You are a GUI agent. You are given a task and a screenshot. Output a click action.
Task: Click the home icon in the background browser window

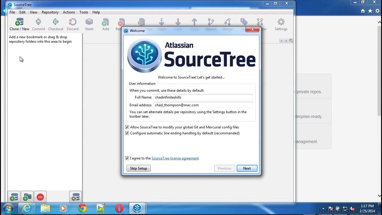click(363, 11)
